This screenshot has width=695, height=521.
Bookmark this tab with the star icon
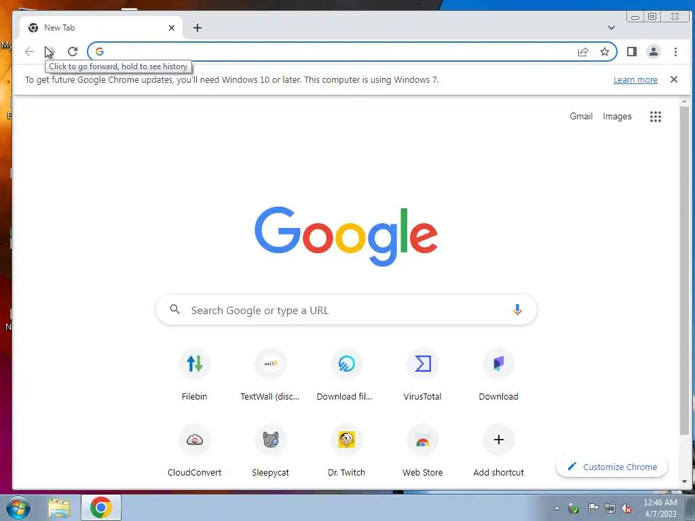tap(605, 52)
